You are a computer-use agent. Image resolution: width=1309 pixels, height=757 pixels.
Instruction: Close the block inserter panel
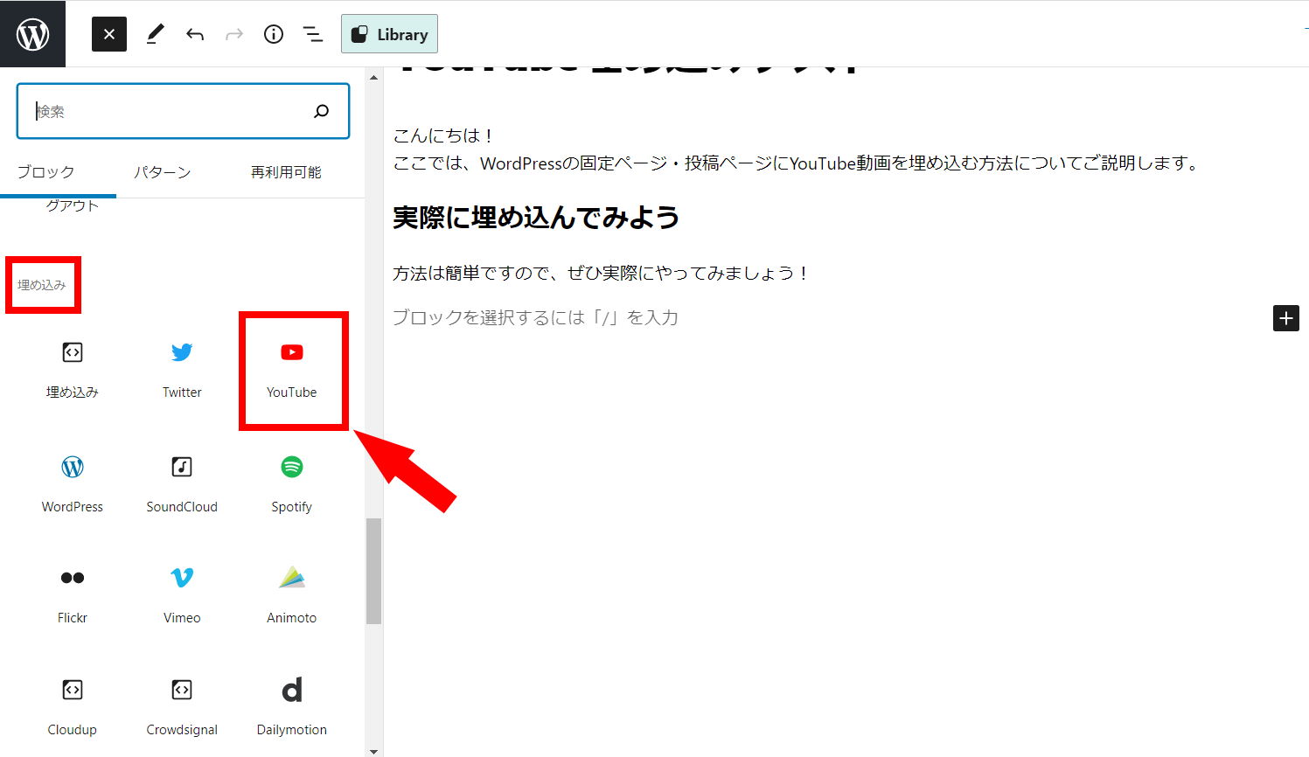[x=109, y=34]
